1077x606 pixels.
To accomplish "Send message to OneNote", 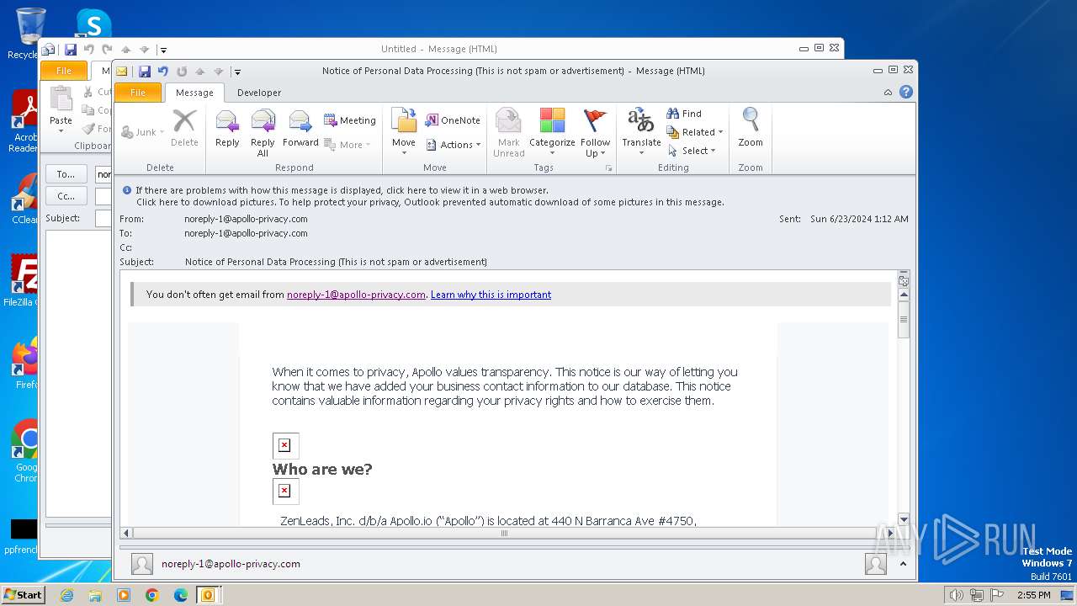I will [x=453, y=120].
